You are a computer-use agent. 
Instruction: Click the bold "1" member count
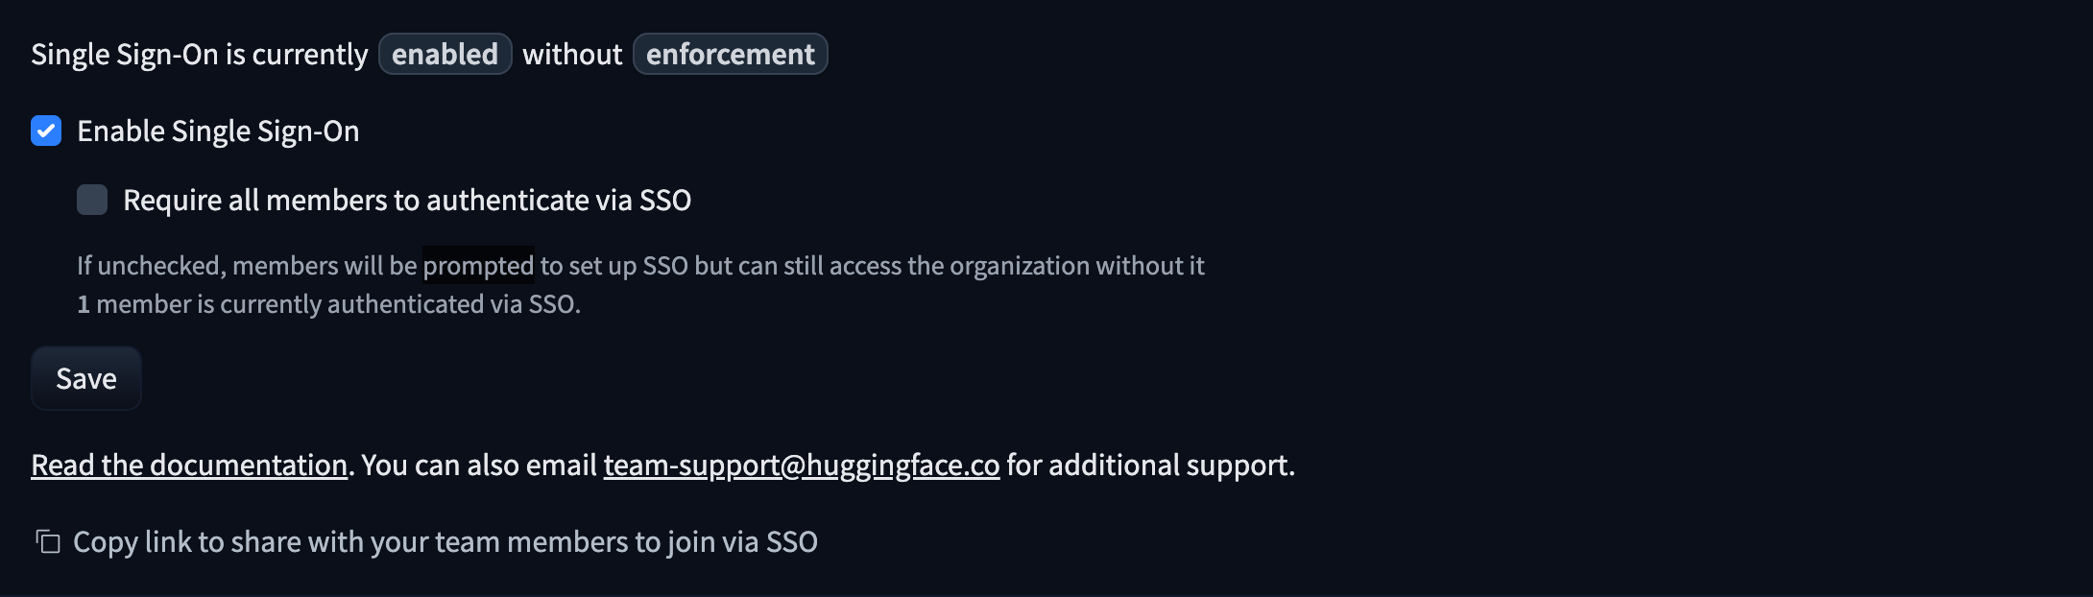coord(84,304)
